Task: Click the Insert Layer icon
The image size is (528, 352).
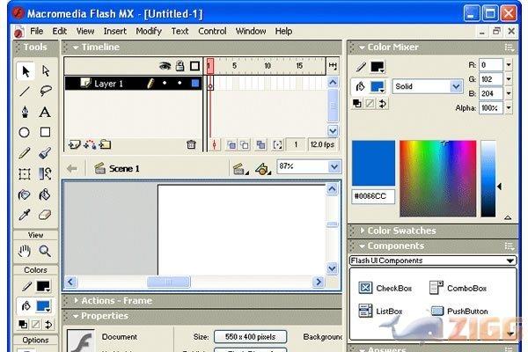Action: (x=74, y=145)
